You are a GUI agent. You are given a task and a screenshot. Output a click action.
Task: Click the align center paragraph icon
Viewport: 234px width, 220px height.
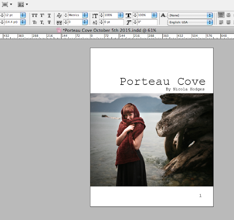(229, 15)
